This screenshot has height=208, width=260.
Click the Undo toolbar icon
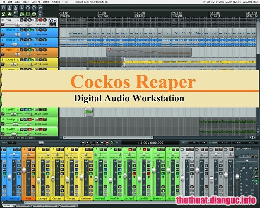click(28, 8)
